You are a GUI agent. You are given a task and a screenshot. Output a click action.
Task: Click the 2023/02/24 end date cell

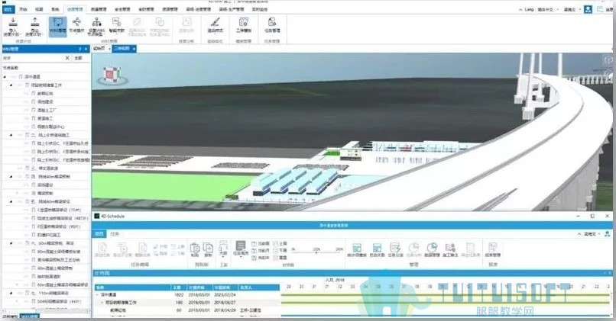[x=225, y=295]
